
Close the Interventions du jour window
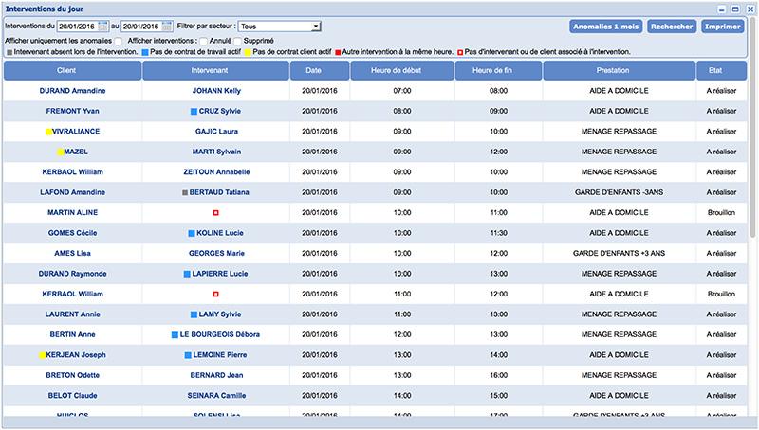tap(750, 9)
